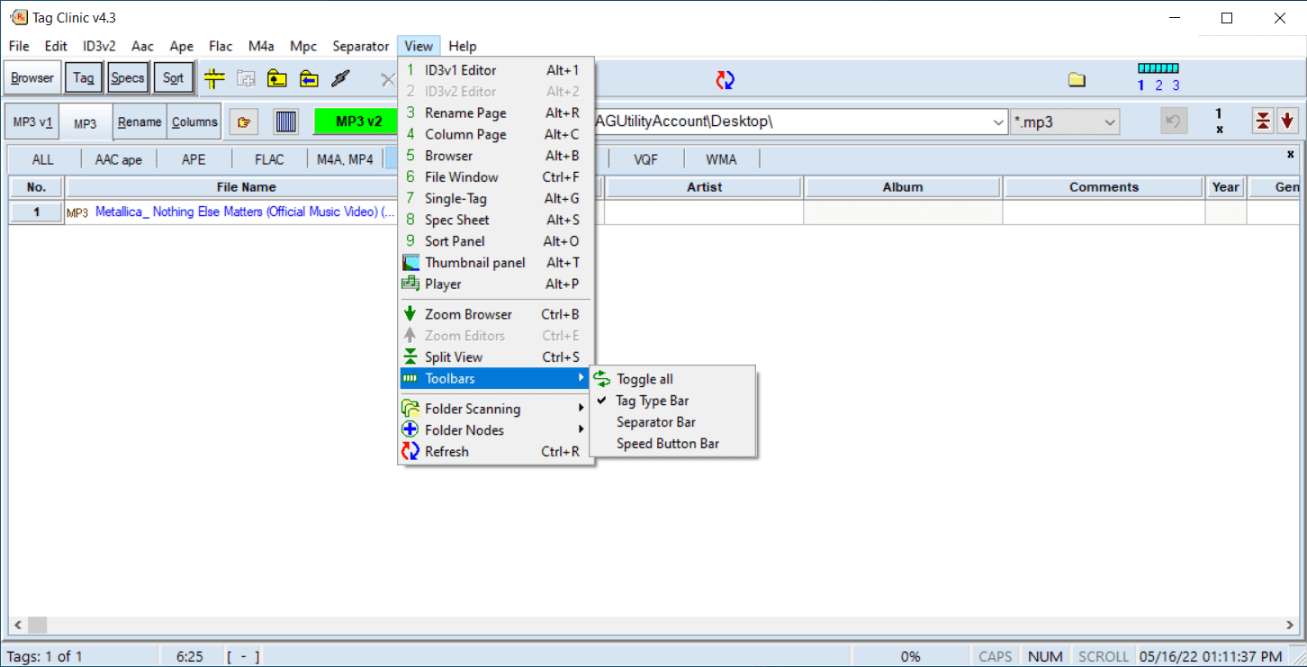
Task: Open the Edit menu
Action: (x=56, y=46)
